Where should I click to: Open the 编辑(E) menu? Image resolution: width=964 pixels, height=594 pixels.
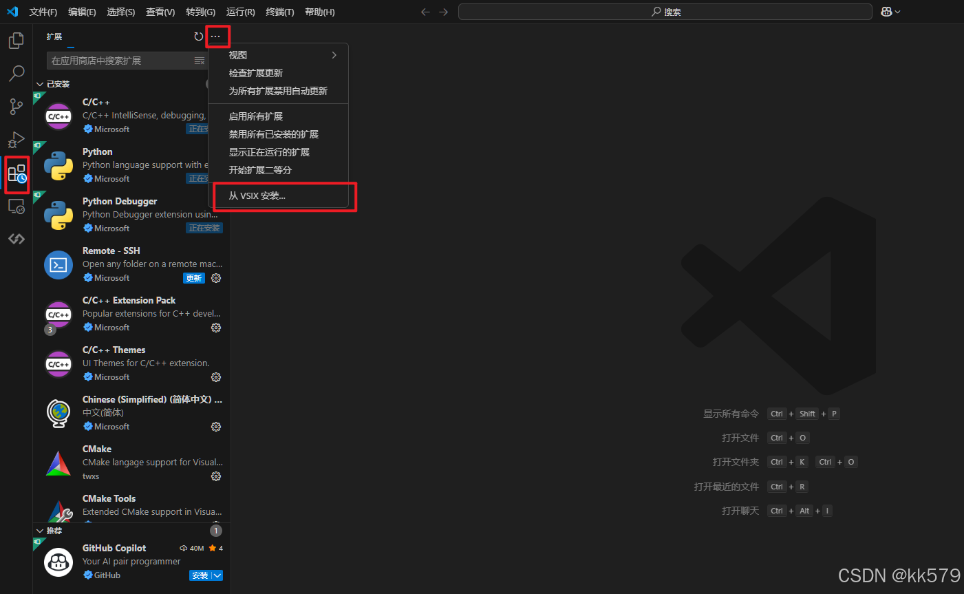click(82, 12)
